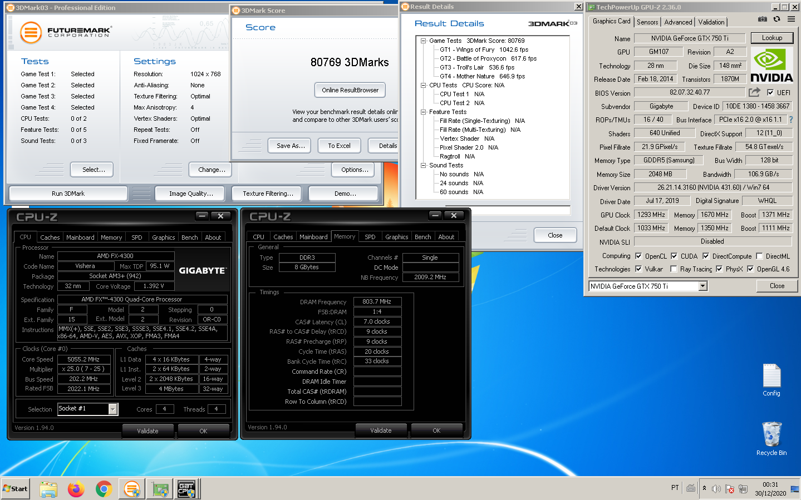The height and width of the screenshot is (500, 801).
Task: Click the To Excel button
Action: 339,146
